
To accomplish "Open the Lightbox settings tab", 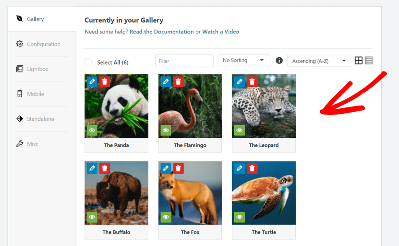I will (x=38, y=69).
